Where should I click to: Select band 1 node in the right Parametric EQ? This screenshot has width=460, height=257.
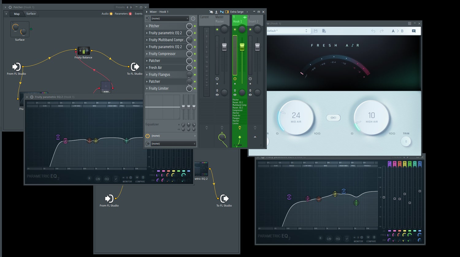point(289,197)
